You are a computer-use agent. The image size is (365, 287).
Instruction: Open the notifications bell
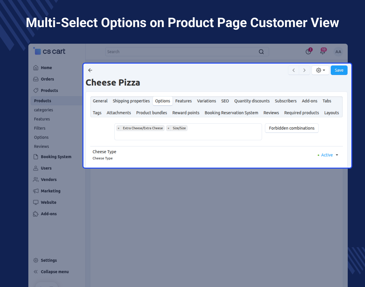323,51
